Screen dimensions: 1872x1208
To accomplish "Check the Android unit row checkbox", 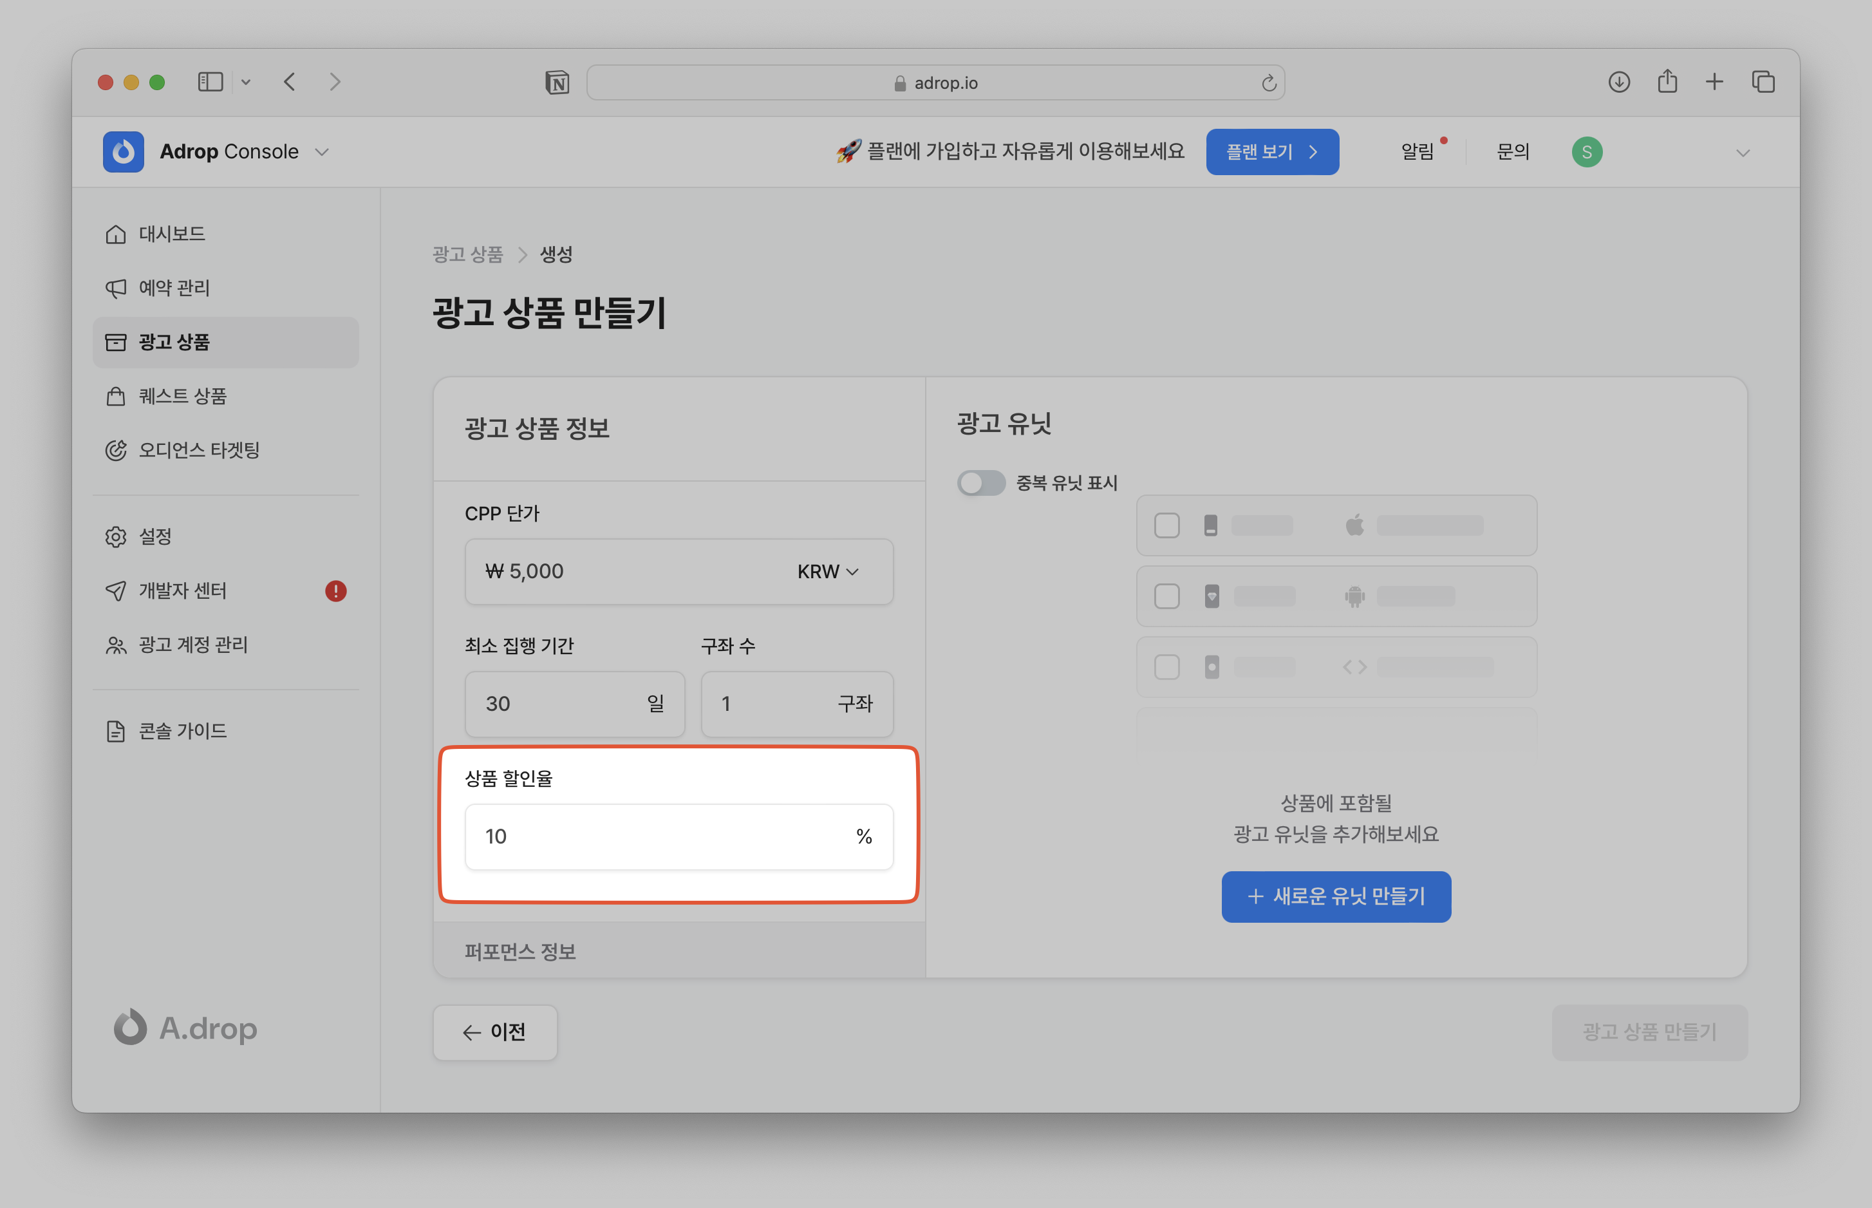I will [1166, 596].
